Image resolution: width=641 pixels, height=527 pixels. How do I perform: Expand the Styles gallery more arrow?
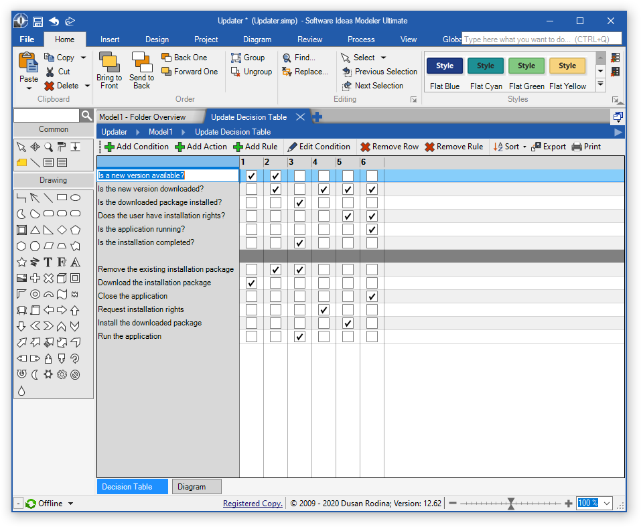tap(601, 84)
